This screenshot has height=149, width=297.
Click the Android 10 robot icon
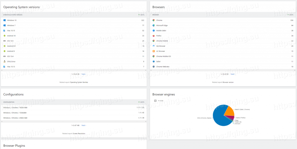[x=5, y=36]
